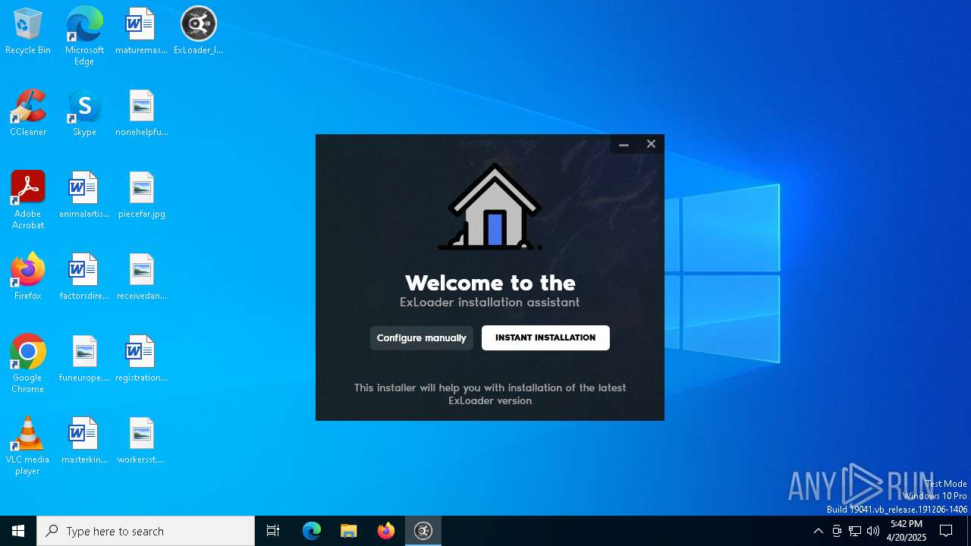This screenshot has width=971, height=546.
Task: Select the masterkin Word document icon
Action: coord(84,441)
